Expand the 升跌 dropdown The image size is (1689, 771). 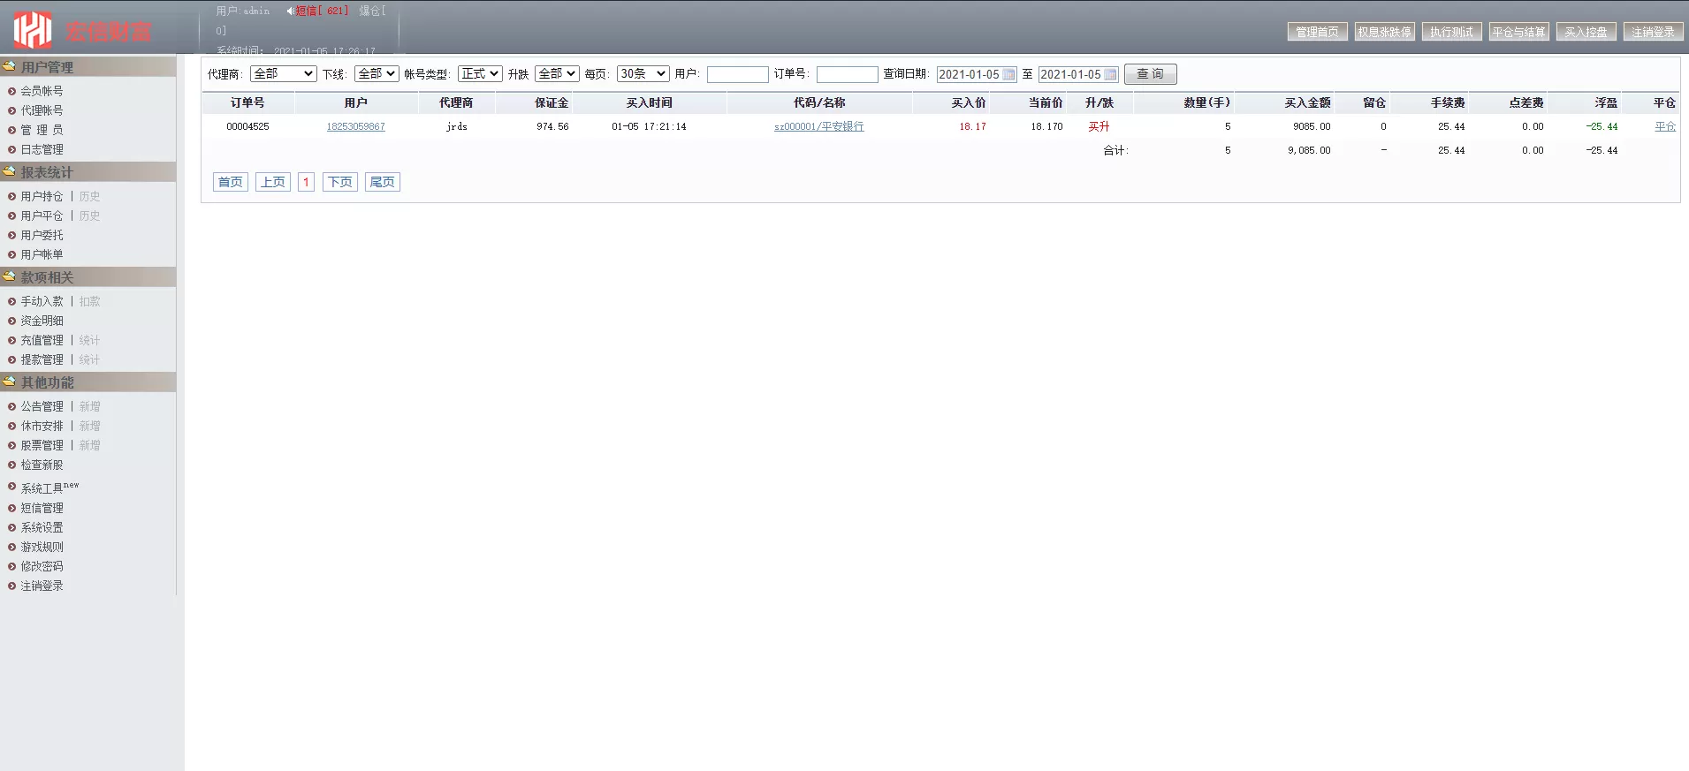point(556,74)
